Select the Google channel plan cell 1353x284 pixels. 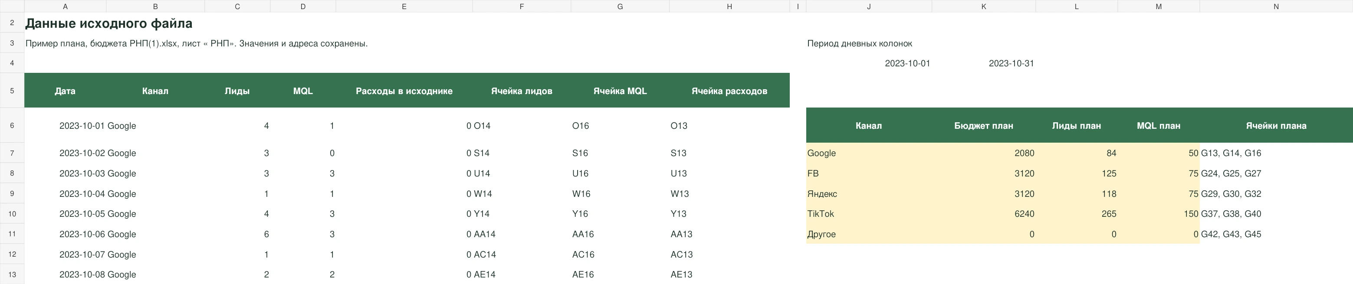(869, 153)
